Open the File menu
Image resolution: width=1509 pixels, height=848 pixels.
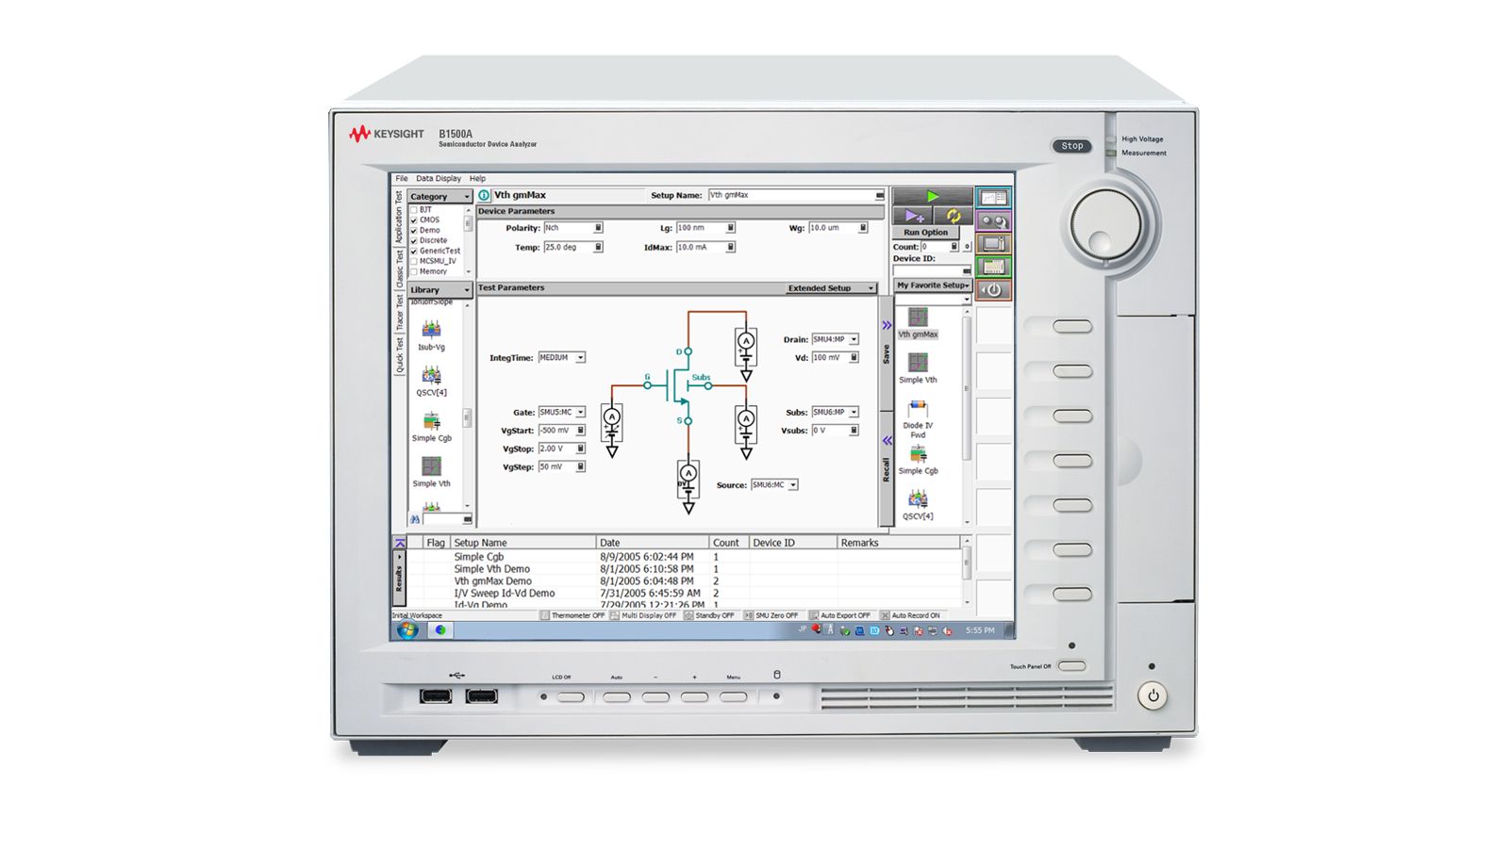[402, 178]
